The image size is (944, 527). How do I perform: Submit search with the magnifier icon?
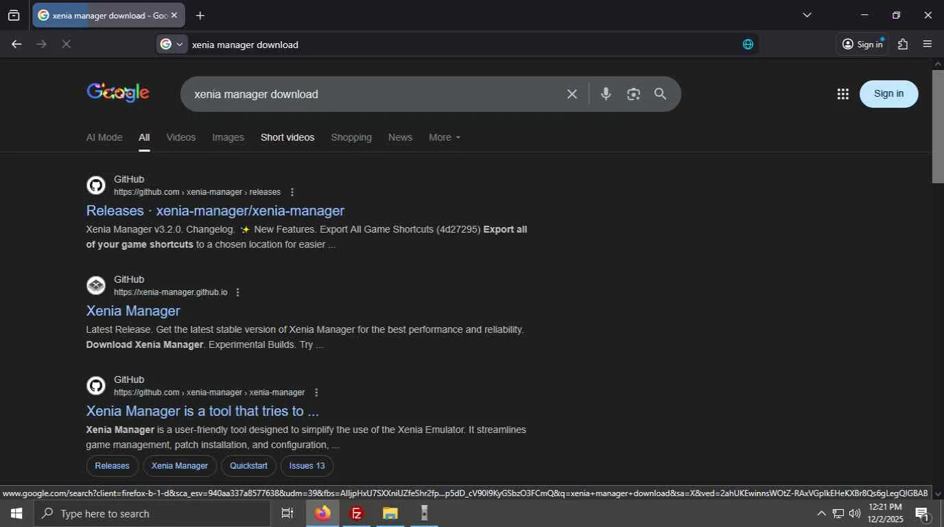[x=660, y=94]
